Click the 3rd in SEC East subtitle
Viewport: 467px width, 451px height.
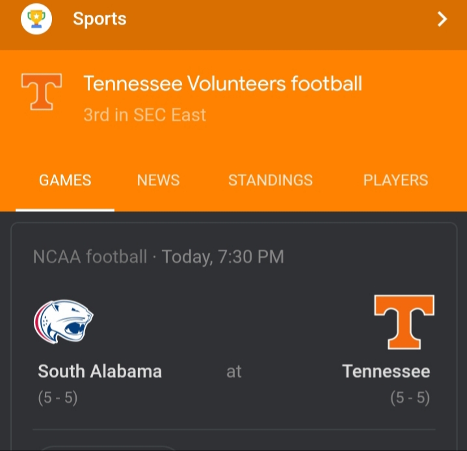point(144,115)
